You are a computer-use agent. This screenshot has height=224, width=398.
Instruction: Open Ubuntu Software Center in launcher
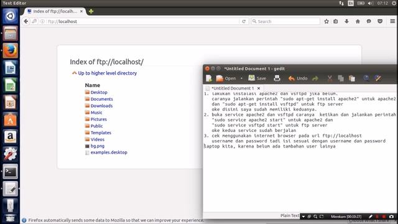[x=10, y=119]
